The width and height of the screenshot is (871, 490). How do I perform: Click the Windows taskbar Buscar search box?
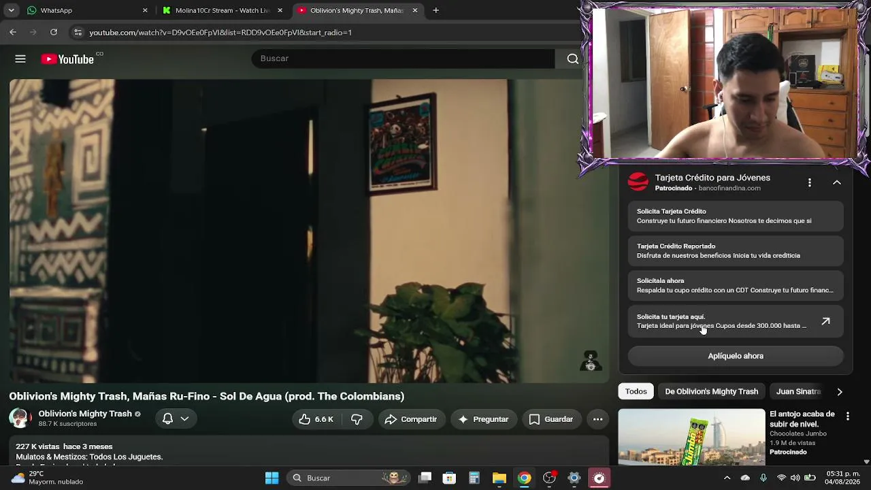point(348,478)
